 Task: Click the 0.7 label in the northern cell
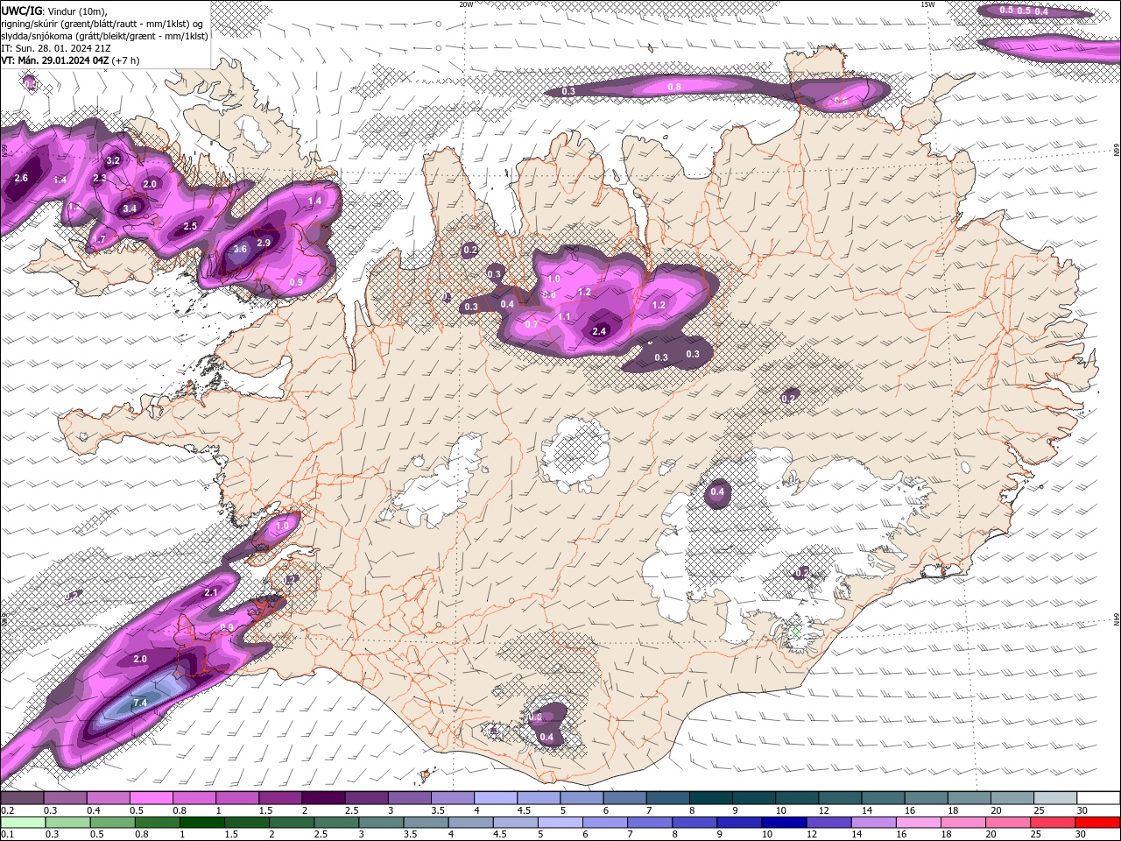click(532, 324)
